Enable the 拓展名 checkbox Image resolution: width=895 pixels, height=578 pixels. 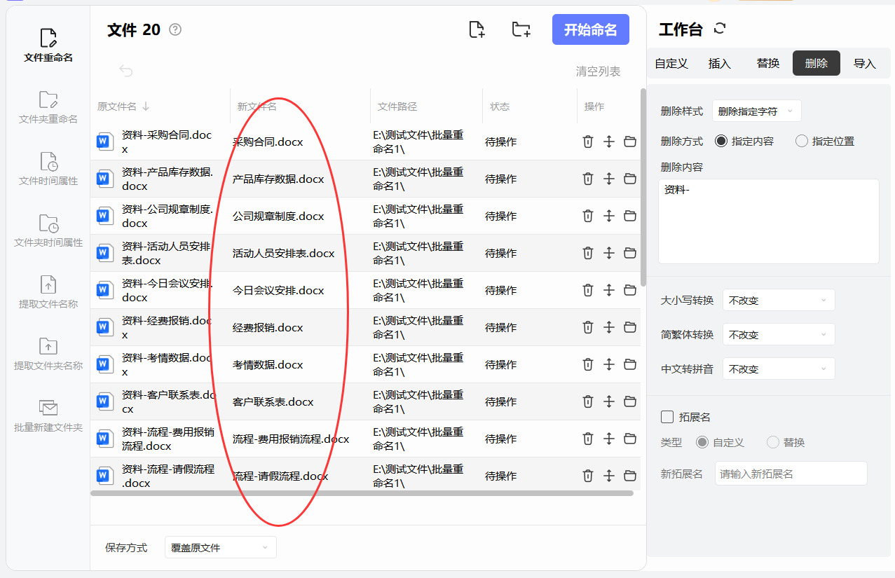pyautogui.click(x=667, y=417)
